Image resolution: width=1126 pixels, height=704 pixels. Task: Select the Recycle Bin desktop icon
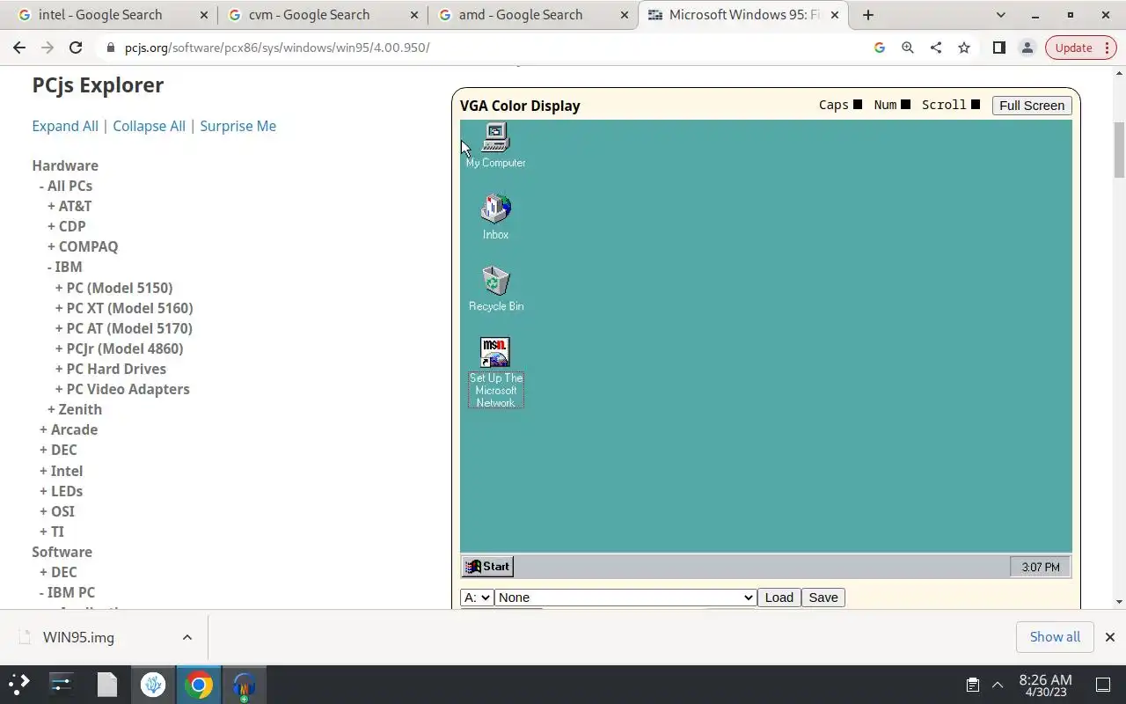pos(496,289)
